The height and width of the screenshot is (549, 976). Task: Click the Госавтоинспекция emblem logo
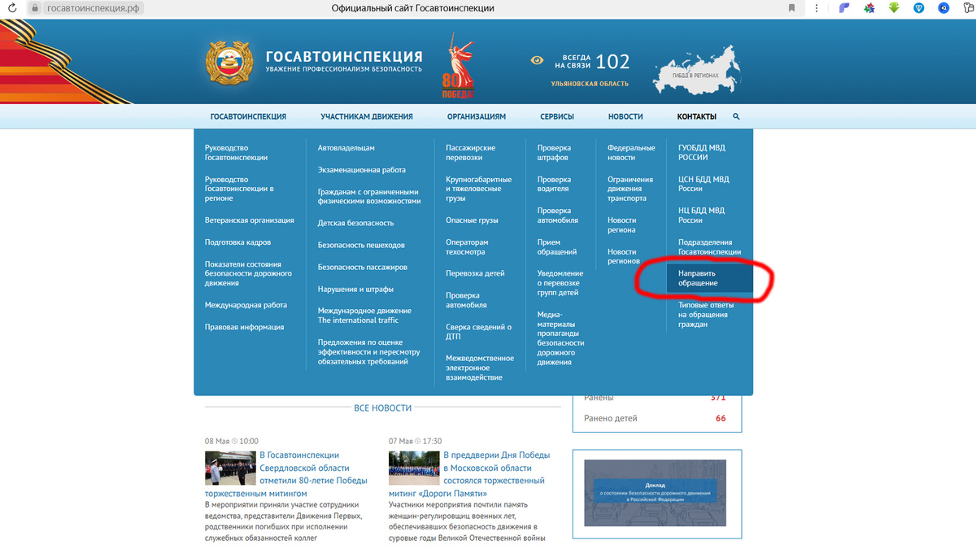229,62
